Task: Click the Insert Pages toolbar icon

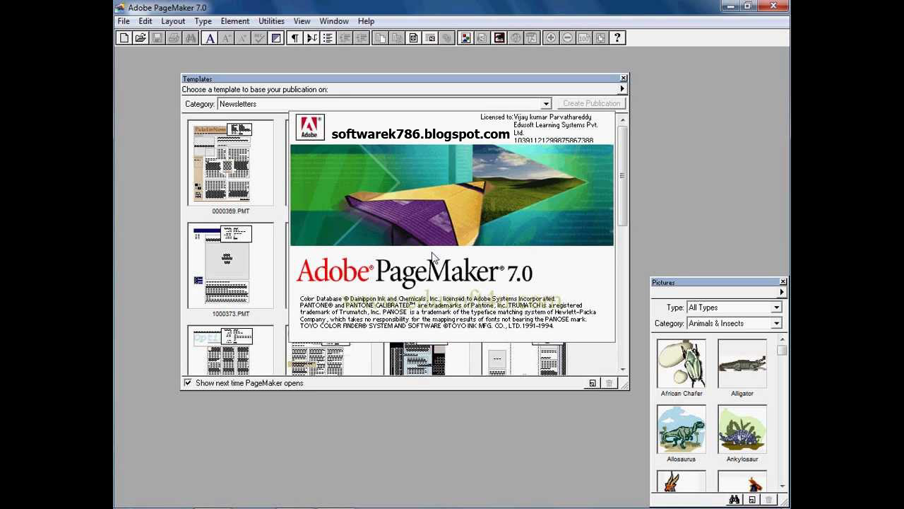Action: [x=380, y=38]
